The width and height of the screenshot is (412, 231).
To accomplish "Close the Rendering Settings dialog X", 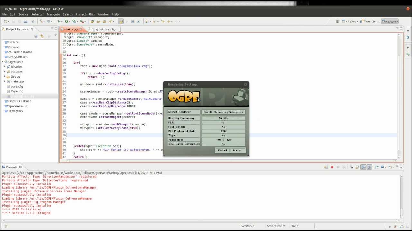I will pyautogui.click(x=245, y=84).
